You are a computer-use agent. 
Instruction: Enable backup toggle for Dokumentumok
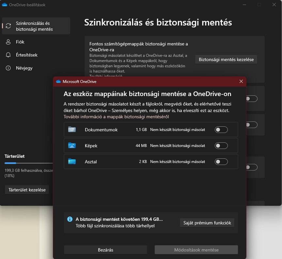pos(221,130)
